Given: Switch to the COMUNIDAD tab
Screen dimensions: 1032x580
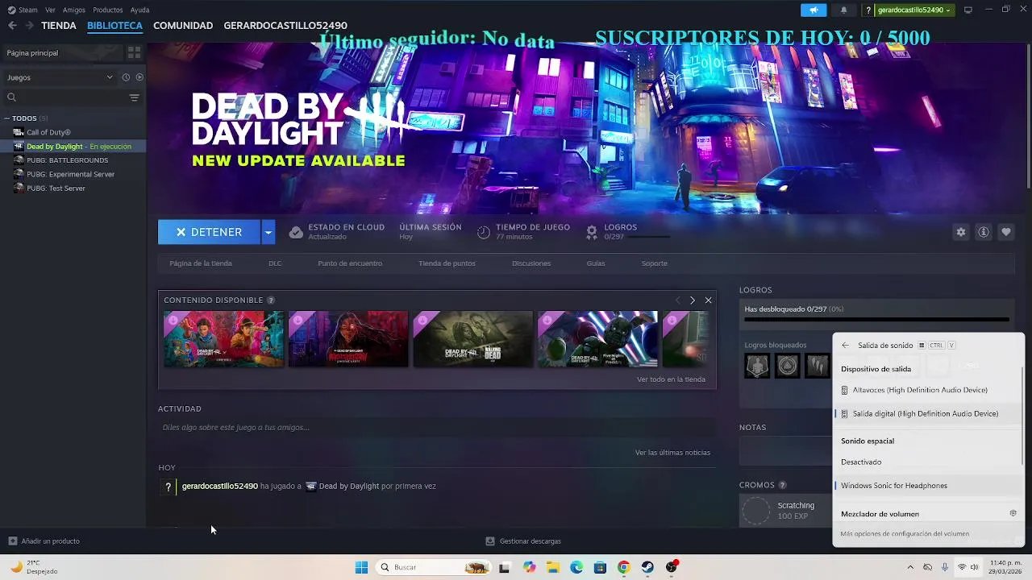Looking at the screenshot, I should 183,26.
